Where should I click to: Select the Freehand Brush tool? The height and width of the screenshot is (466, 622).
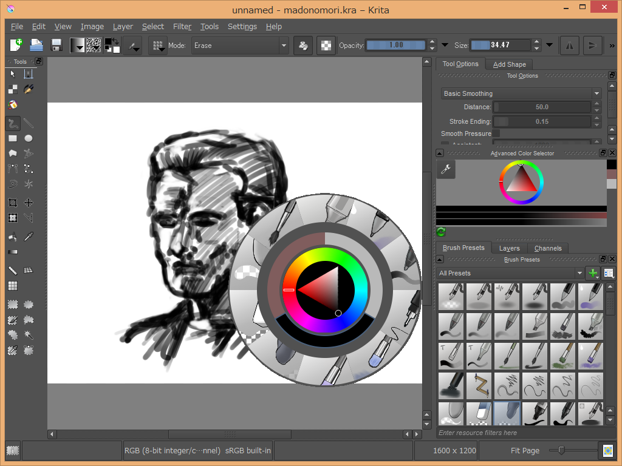(12, 124)
